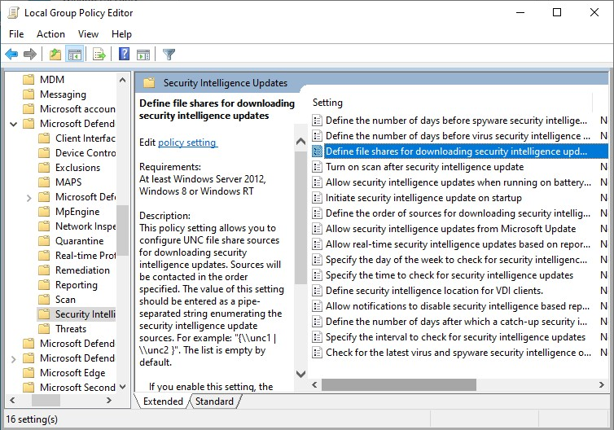
Task: Click the Exclusions folder icon
Action: coord(44,168)
